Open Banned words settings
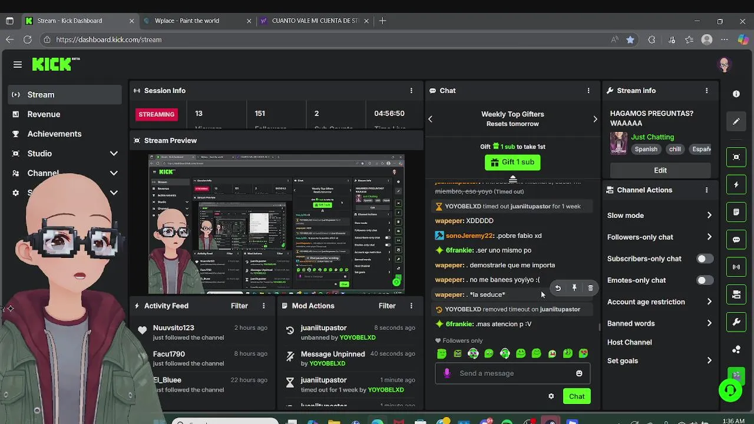This screenshot has width=754, height=424. (660, 323)
